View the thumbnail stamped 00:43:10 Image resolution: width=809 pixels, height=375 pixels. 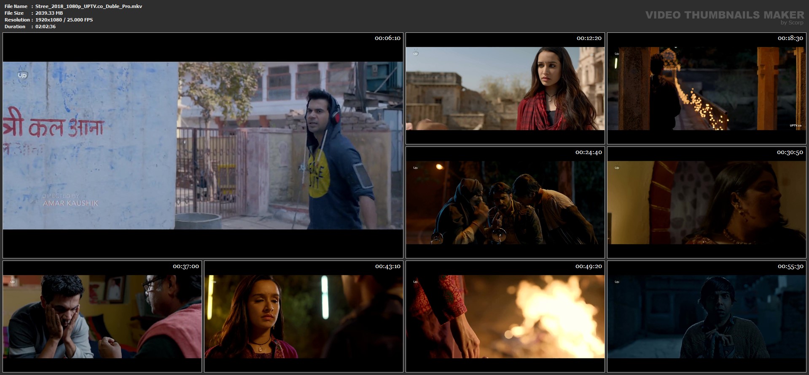(x=304, y=316)
